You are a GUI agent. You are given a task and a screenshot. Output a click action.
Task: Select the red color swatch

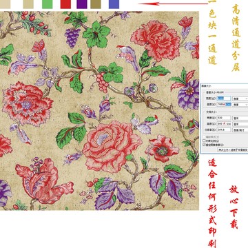click(x=65, y=4)
